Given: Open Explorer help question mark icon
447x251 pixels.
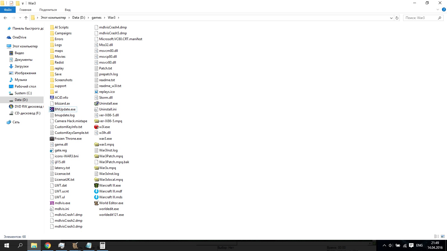Looking at the screenshot, I should tap(444, 10).
